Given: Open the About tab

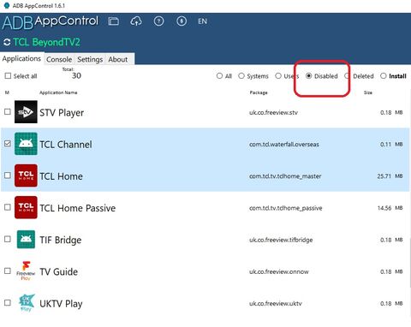Looking at the screenshot, I should click(x=118, y=59).
